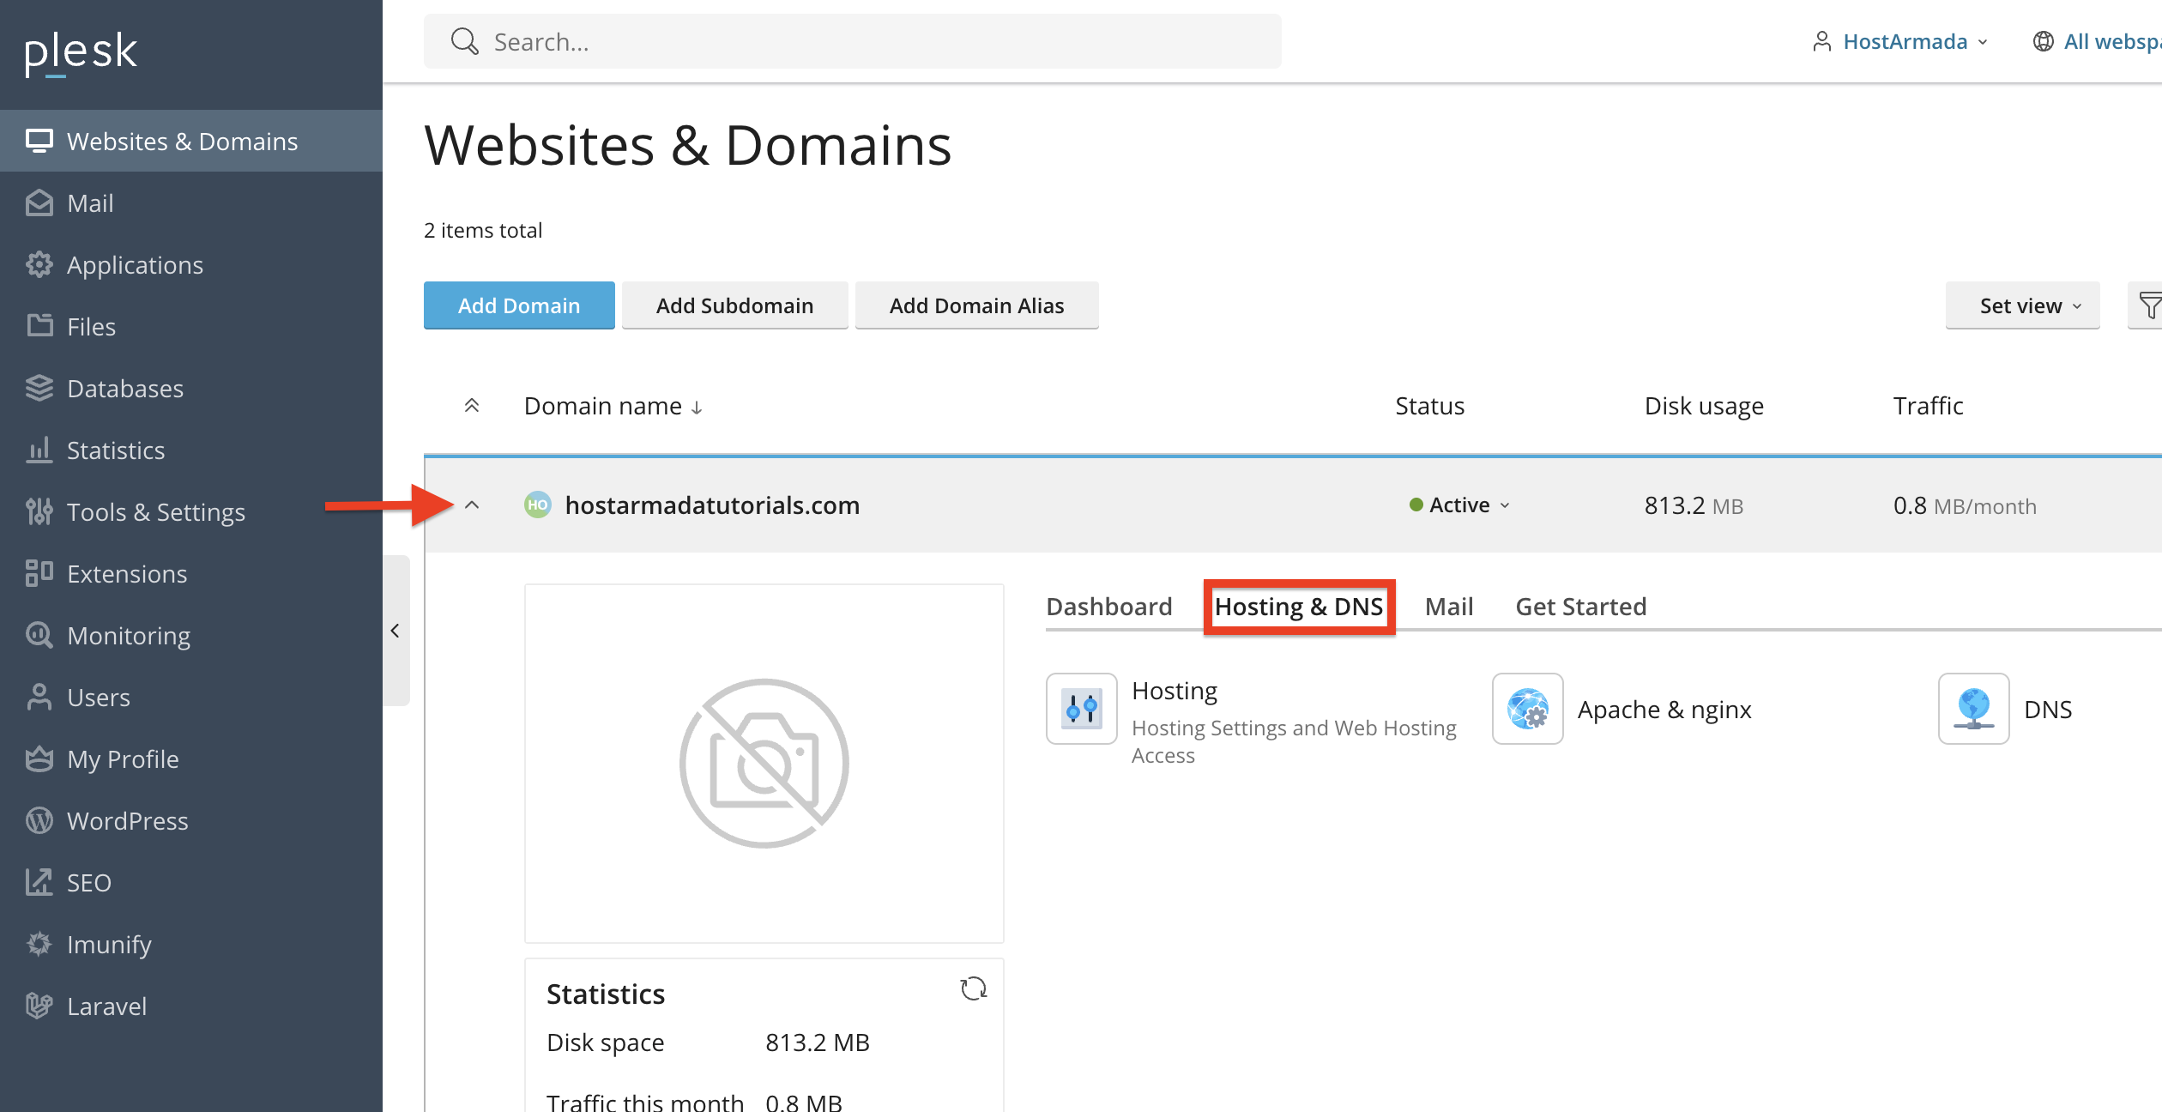Image resolution: width=2162 pixels, height=1112 pixels.
Task: Focus the Search input field
Action: (x=852, y=41)
